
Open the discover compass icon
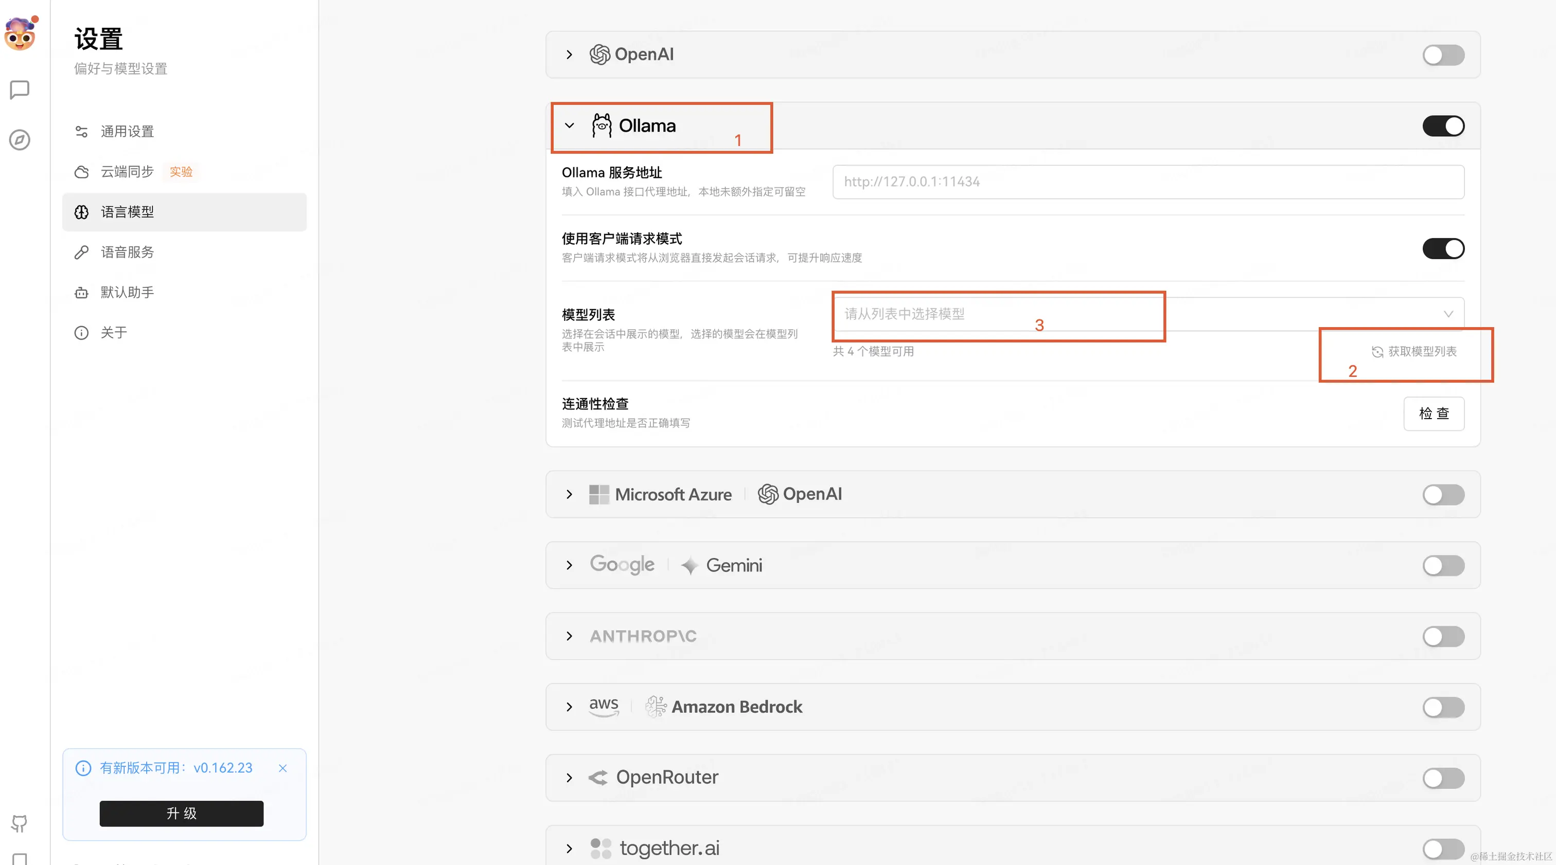[20, 139]
